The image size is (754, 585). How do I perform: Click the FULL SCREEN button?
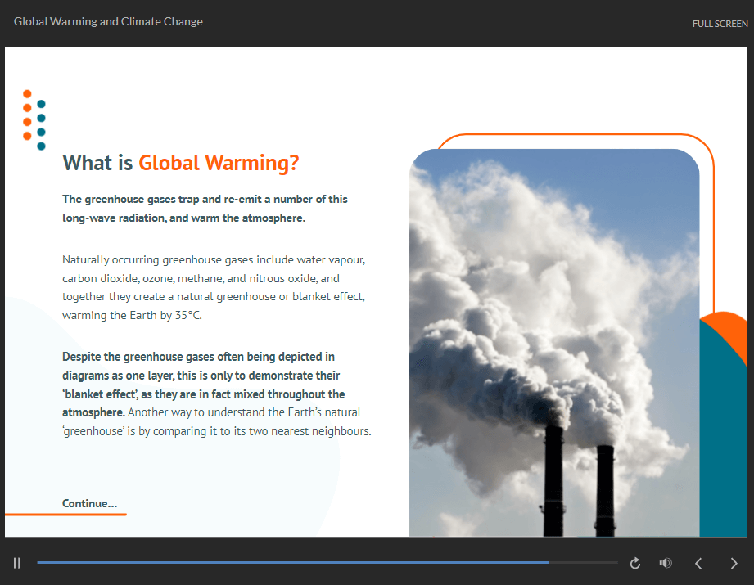pyautogui.click(x=720, y=24)
